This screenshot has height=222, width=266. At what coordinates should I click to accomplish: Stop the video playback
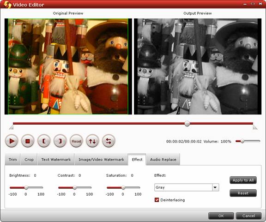[28, 141]
